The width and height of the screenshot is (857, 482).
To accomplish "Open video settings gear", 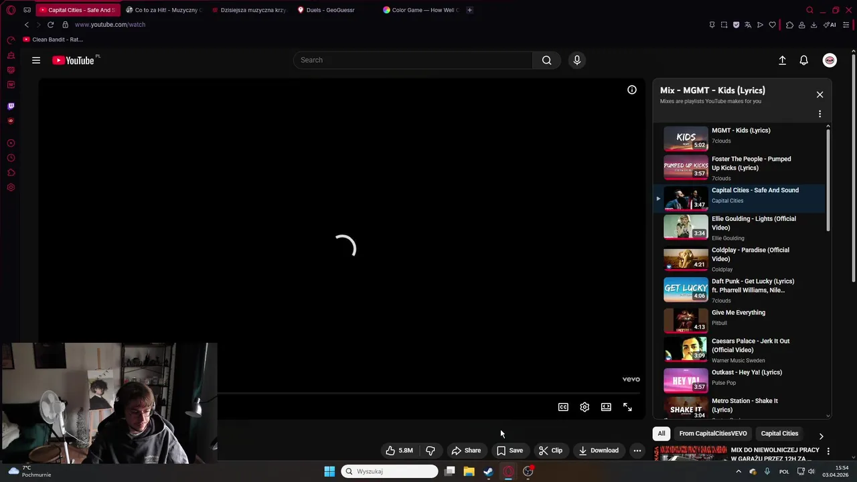I will (585, 407).
